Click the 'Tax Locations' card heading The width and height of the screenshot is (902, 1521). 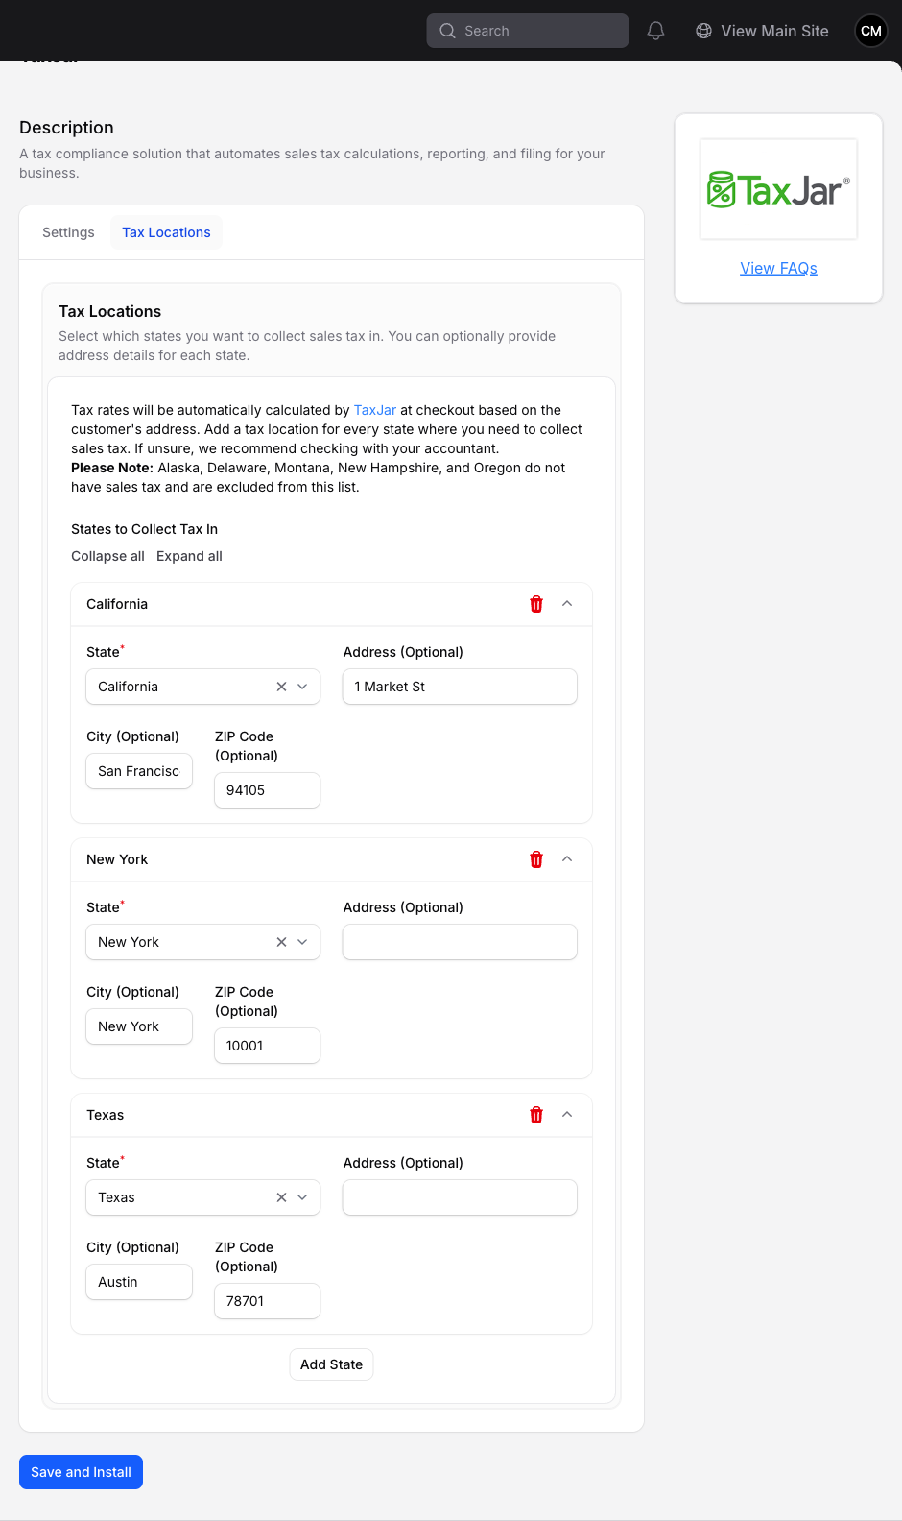[x=109, y=311]
